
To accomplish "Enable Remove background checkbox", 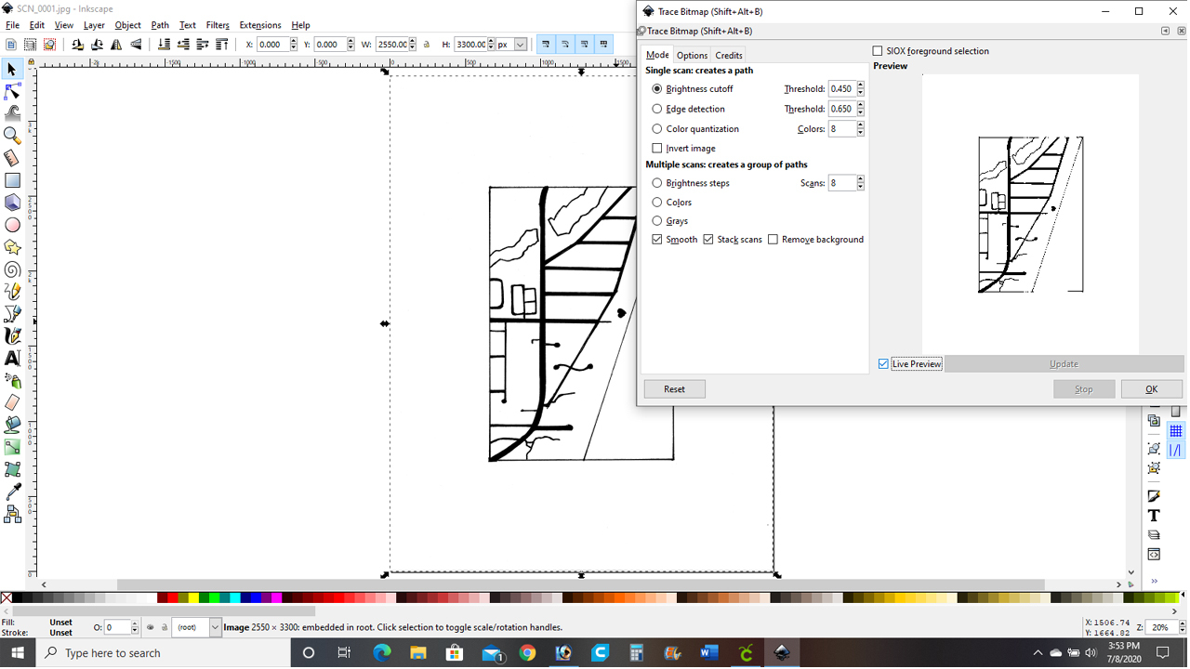I will pos(773,240).
